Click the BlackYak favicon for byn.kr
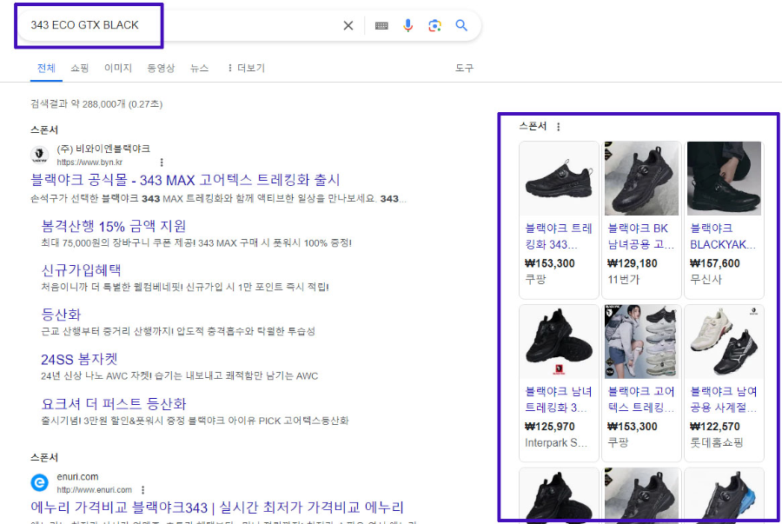Viewport: 782px width, 524px height. click(39, 155)
